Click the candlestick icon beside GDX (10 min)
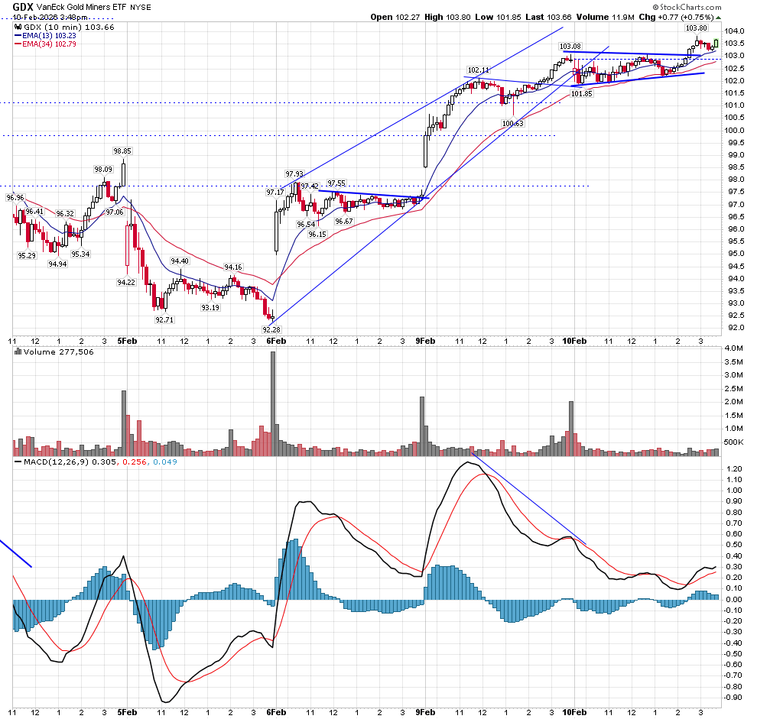Screen dimensions: 757x719 [x=18, y=27]
